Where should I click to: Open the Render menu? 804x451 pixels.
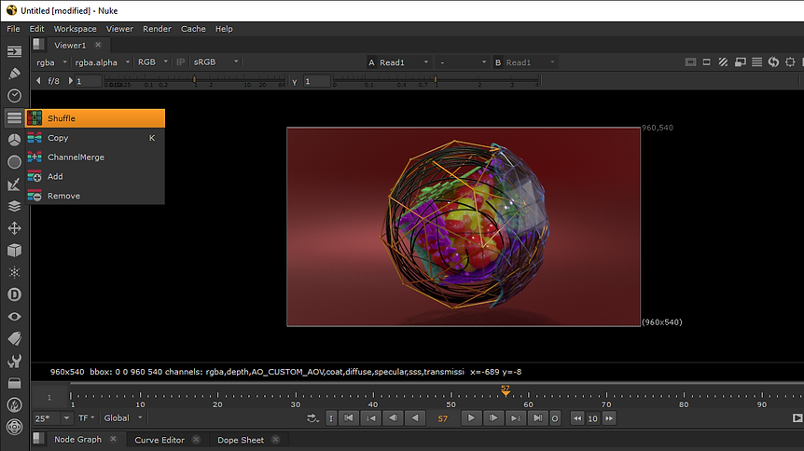[x=157, y=29]
